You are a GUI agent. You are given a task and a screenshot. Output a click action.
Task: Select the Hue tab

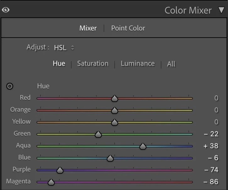click(59, 63)
